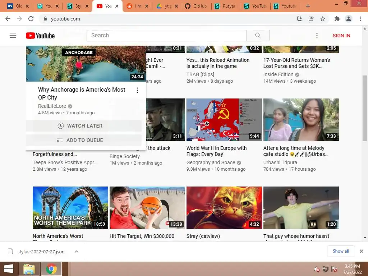Click the address bar lock icon
The height and width of the screenshot is (276, 368).
coord(45,19)
